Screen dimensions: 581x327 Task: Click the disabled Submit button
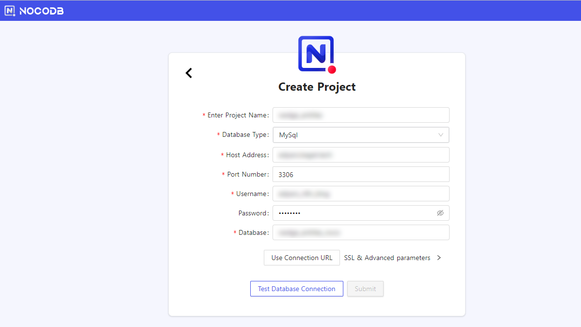coord(365,288)
